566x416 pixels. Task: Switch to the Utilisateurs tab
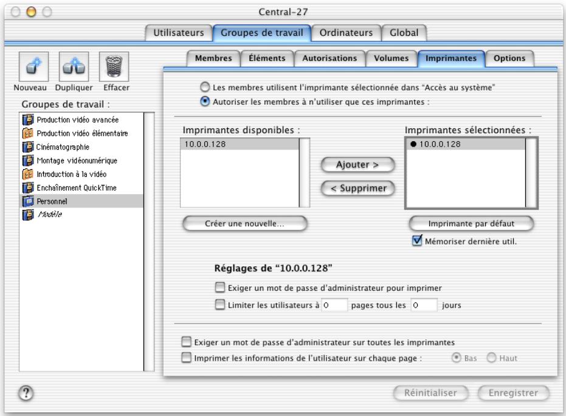coord(179,33)
